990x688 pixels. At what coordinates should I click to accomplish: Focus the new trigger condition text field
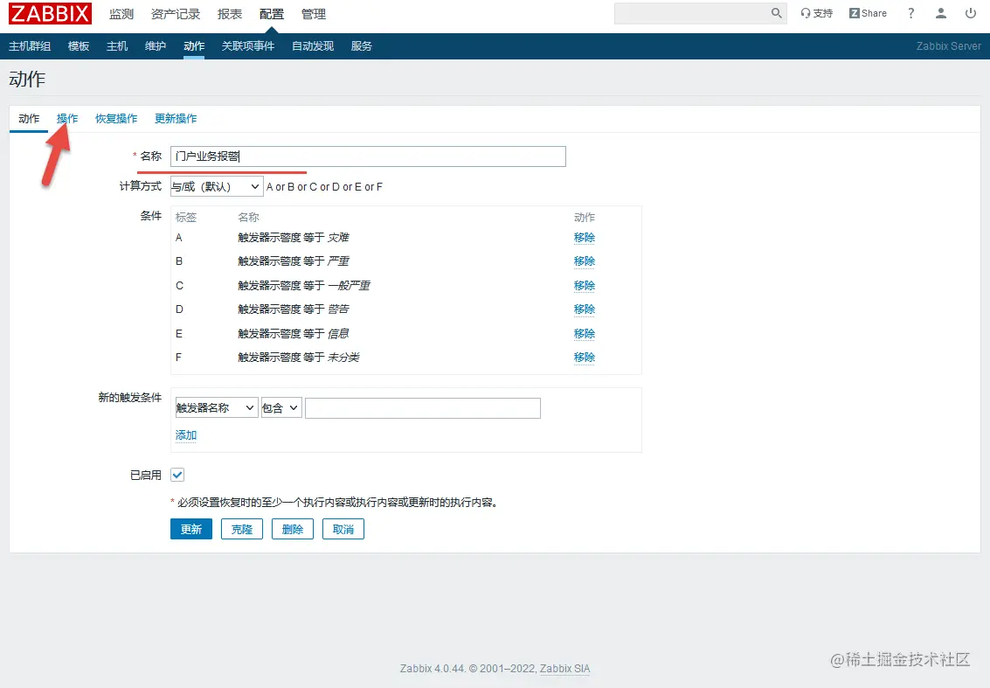pyautogui.click(x=422, y=407)
